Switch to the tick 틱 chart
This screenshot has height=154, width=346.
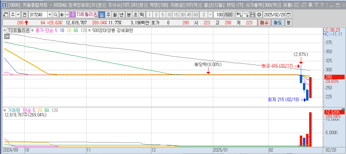coord(142,15)
